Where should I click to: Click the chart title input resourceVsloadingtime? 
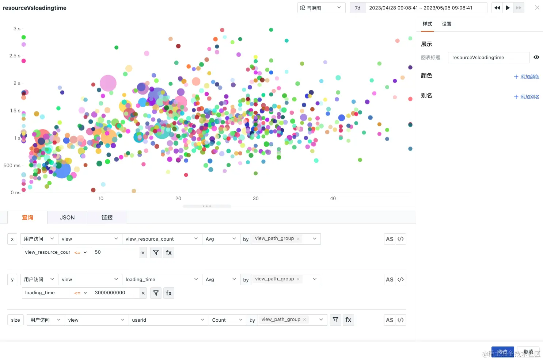pyautogui.click(x=489, y=57)
